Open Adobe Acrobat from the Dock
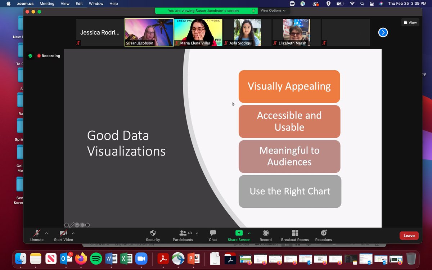432x270 pixels. click(x=164, y=258)
